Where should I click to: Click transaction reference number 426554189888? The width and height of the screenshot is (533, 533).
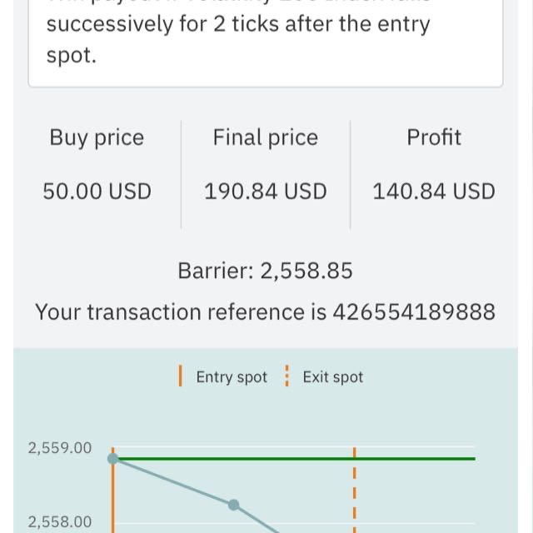point(414,312)
